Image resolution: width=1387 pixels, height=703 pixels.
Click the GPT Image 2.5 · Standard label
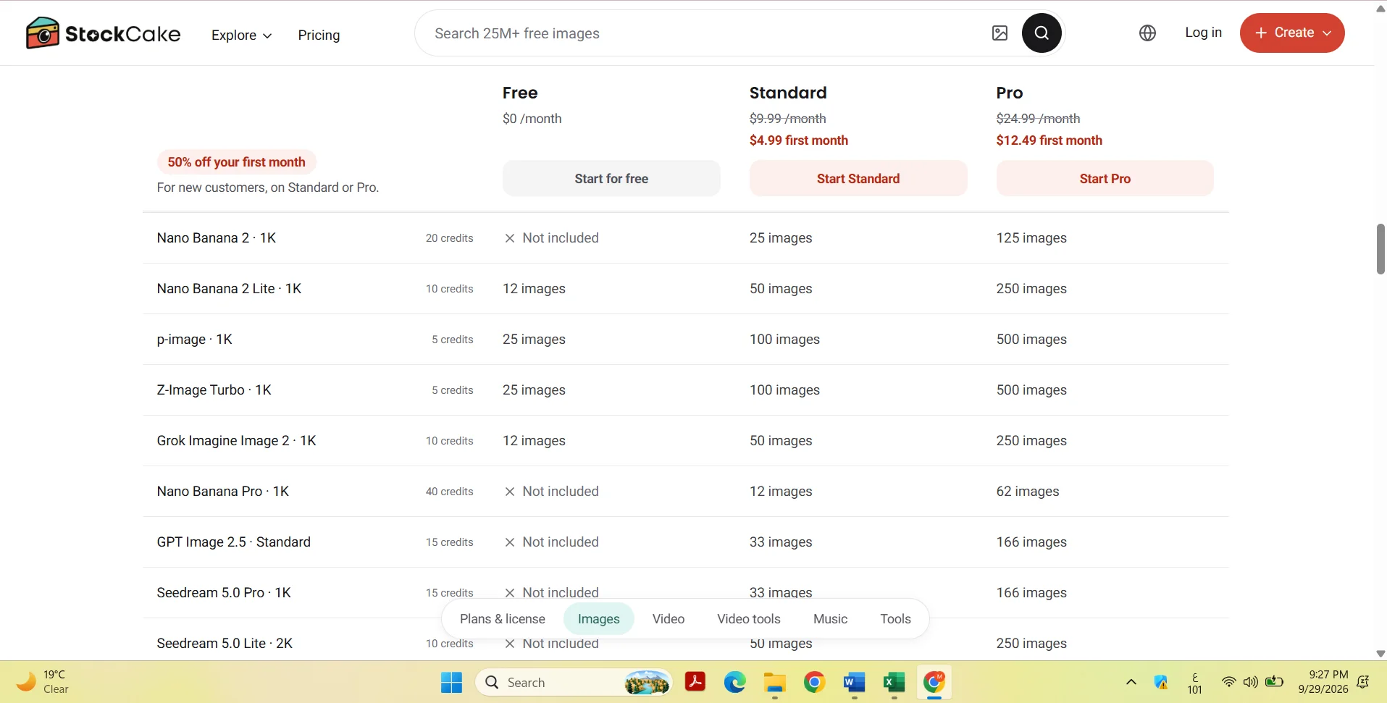(x=233, y=542)
